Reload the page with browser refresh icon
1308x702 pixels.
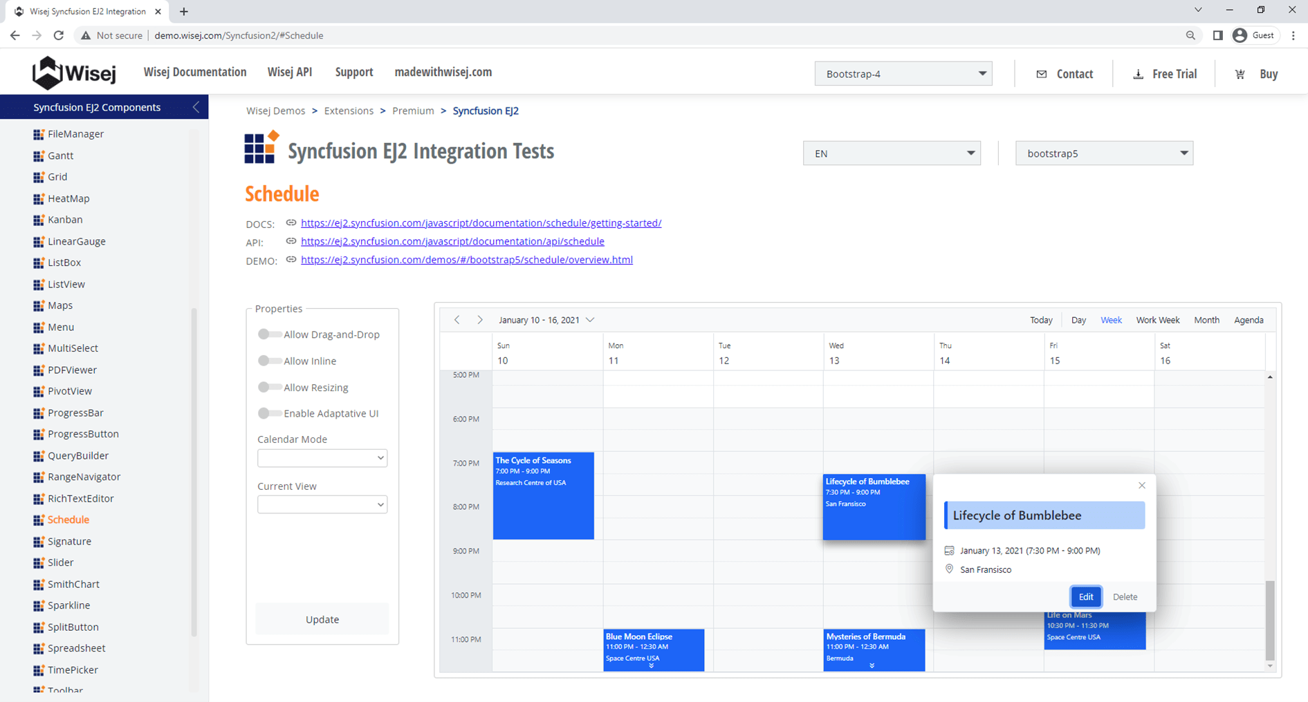coord(59,35)
